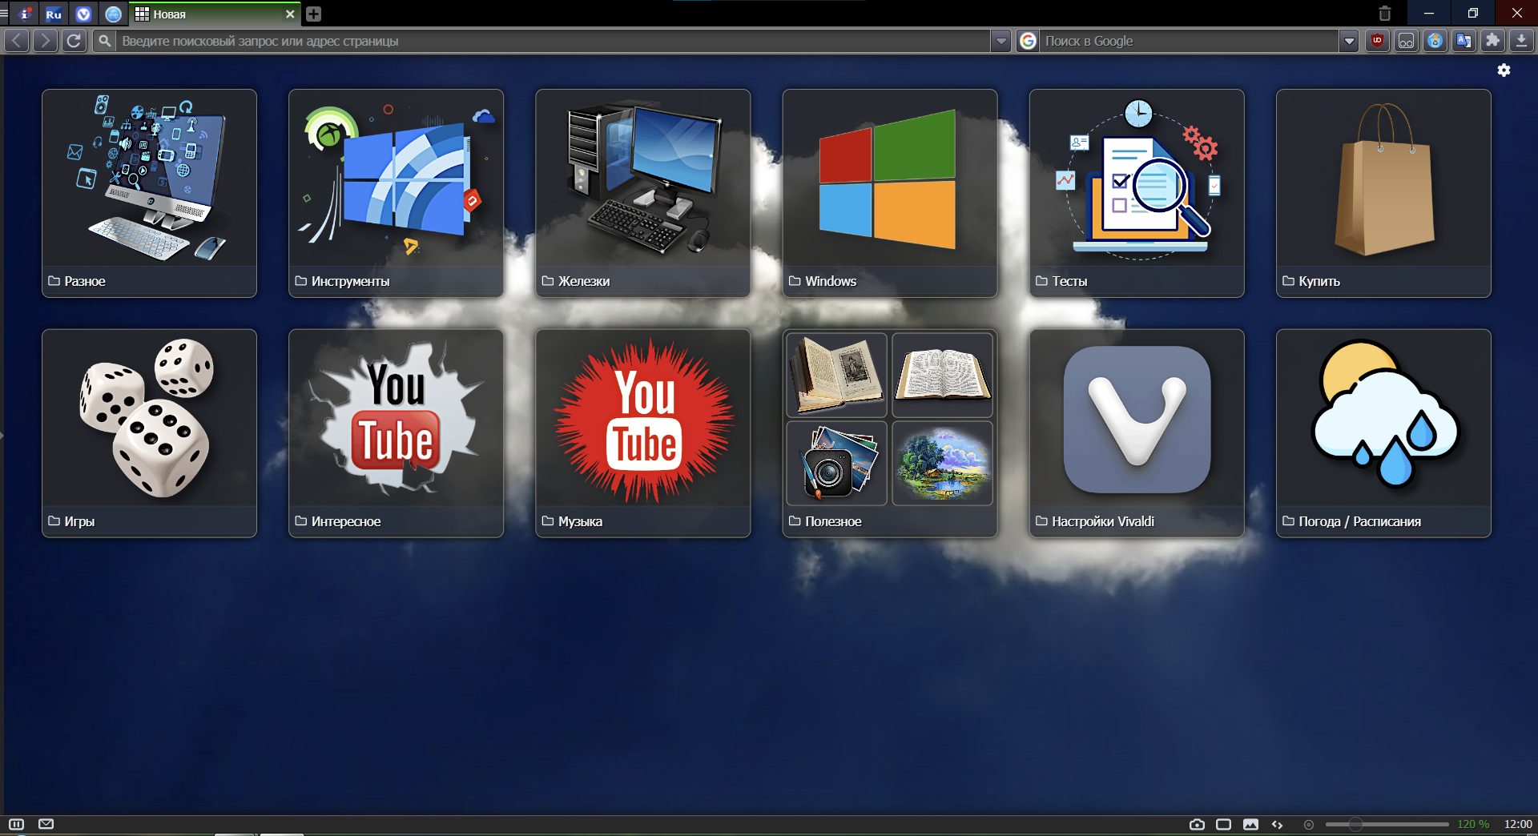Open a new tab with plus button

click(314, 14)
